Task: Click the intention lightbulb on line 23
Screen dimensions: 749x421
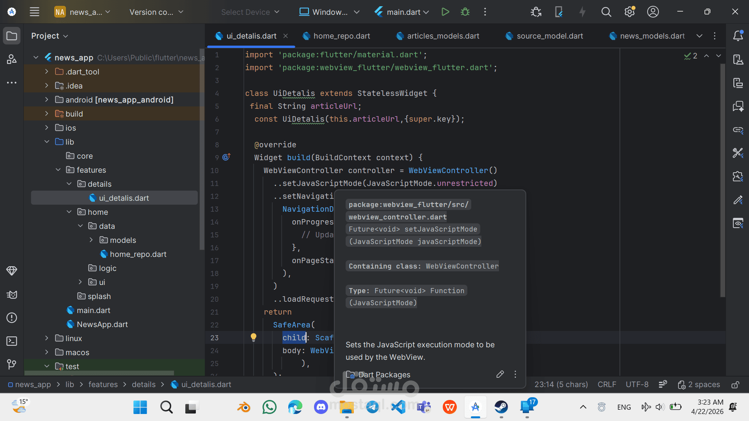Action: pyautogui.click(x=254, y=337)
